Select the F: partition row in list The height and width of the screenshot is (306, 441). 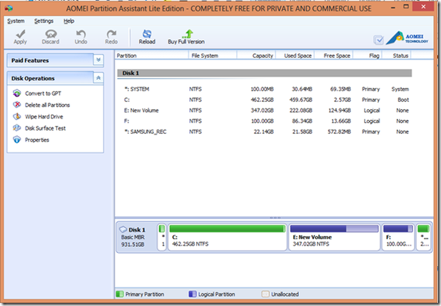(264, 121)
